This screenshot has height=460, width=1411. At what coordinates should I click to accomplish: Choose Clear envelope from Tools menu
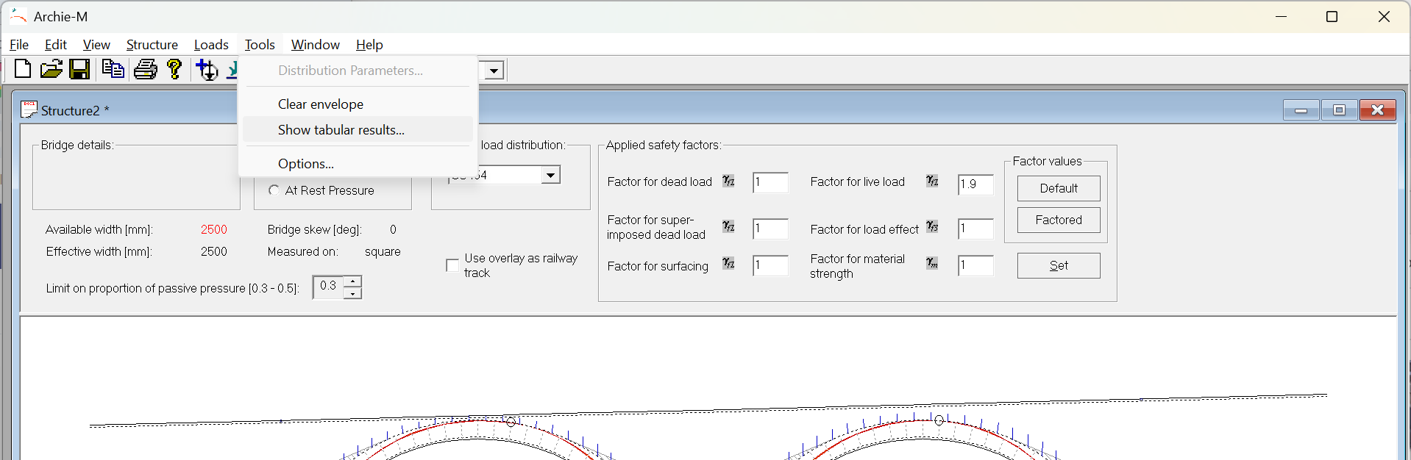tap(358, 104)
